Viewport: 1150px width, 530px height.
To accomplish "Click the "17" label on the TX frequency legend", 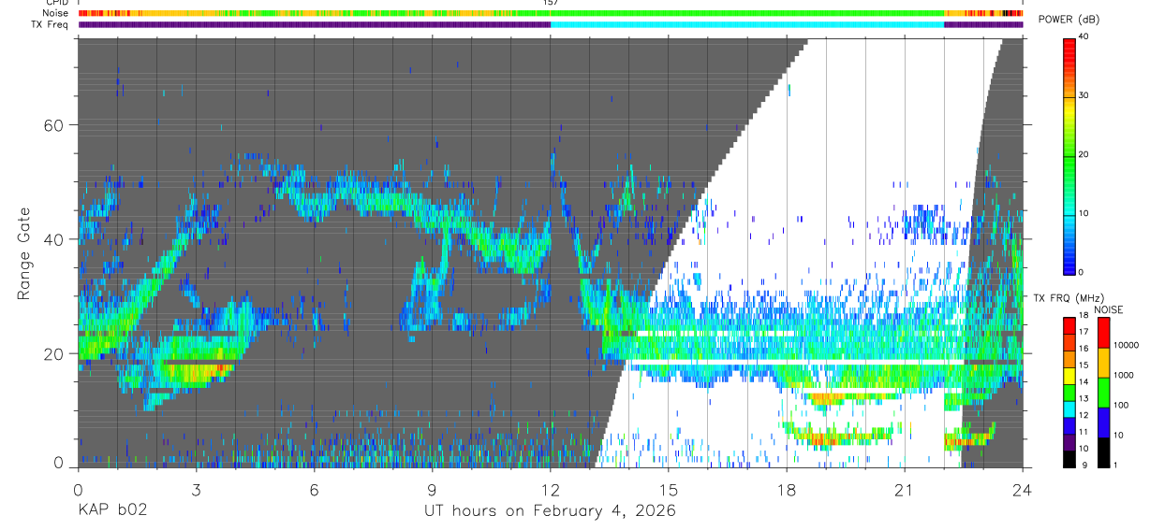I will 1084,332.
